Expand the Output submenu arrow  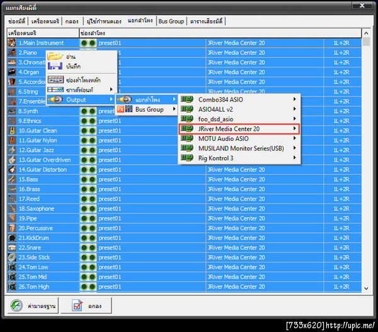[111, 99]
